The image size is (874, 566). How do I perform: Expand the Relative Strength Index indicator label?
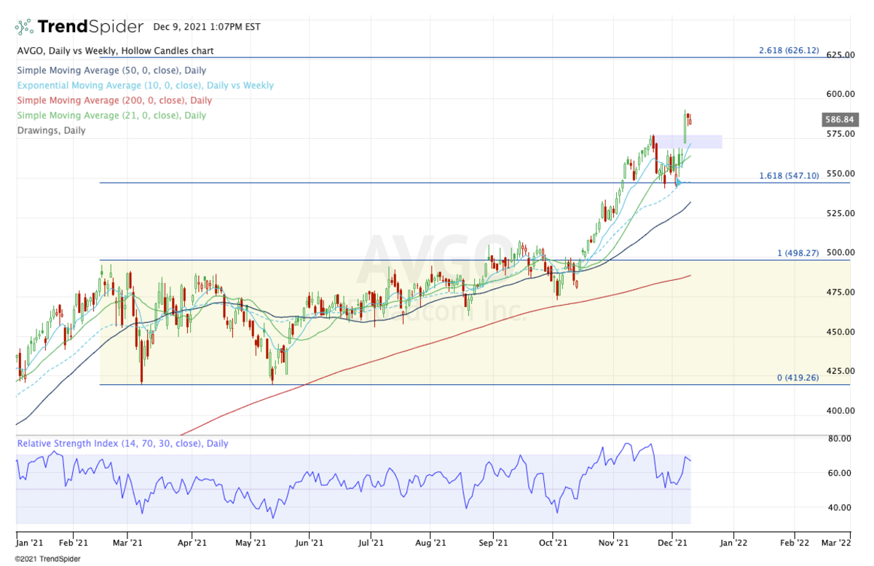click(122, 443)
